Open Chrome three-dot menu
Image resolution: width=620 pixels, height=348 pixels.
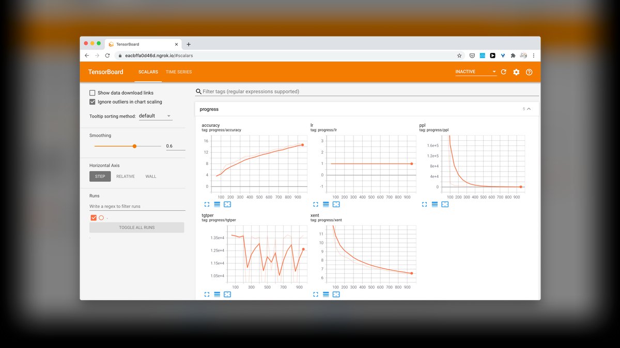(534, 55)
